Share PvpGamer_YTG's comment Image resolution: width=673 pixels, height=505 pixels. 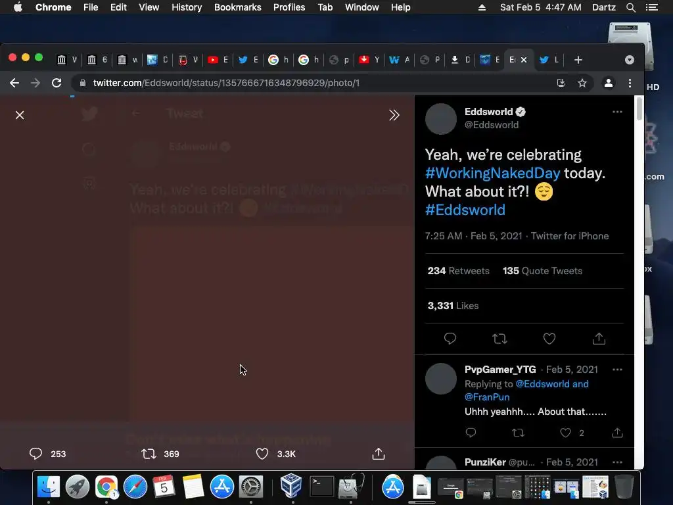[617, 433]
